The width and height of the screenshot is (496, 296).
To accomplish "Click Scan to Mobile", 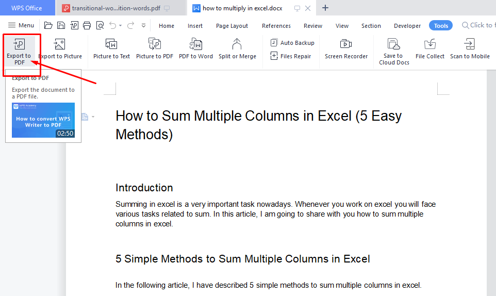I will point(470,49).
